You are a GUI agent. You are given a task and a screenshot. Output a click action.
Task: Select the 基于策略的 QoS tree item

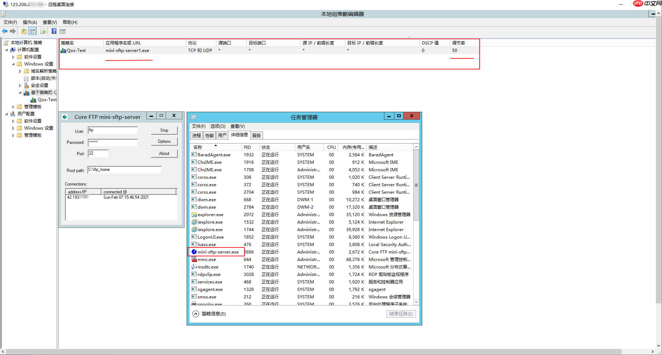tap(40, 92)
